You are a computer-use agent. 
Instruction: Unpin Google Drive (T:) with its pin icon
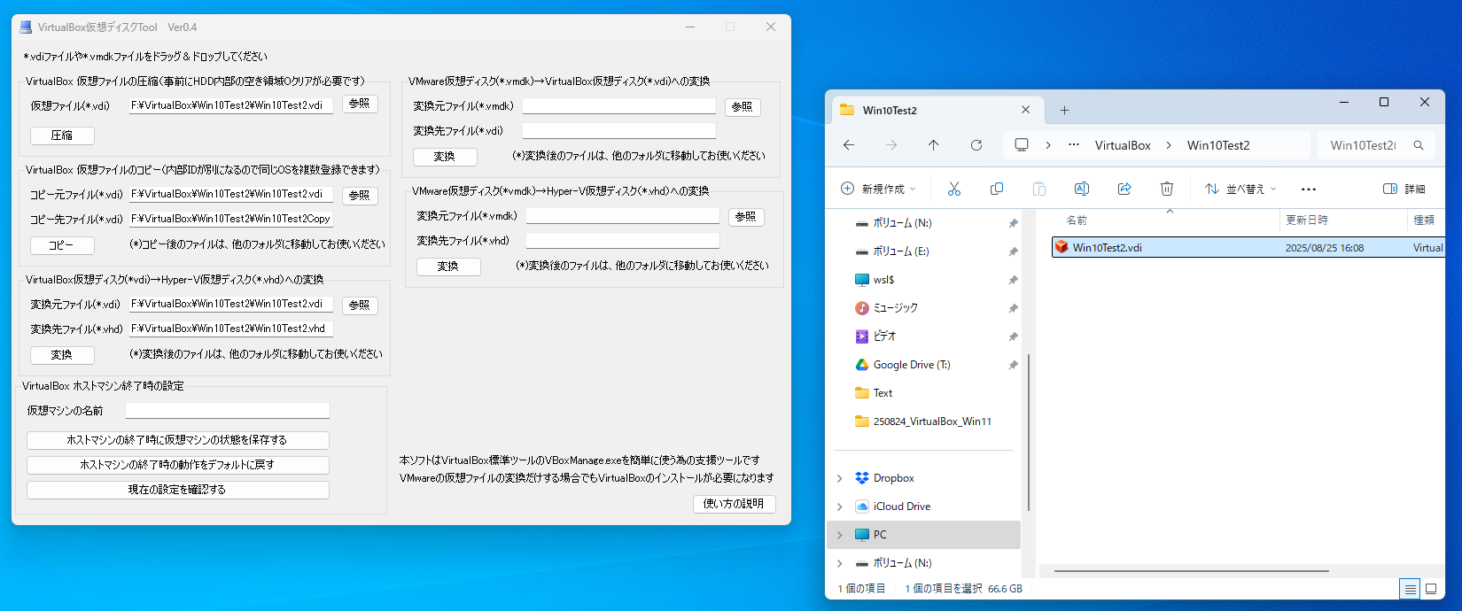pos(1013,365)
